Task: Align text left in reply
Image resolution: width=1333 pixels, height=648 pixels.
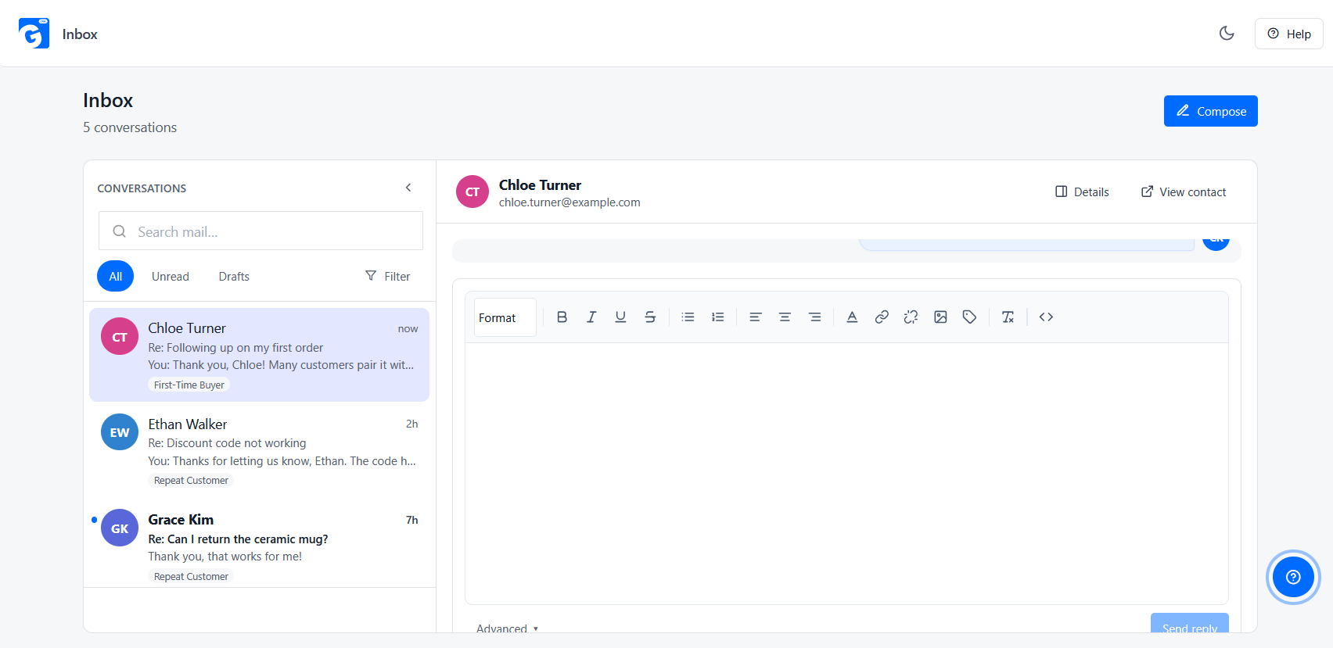Action: point(755,317)
